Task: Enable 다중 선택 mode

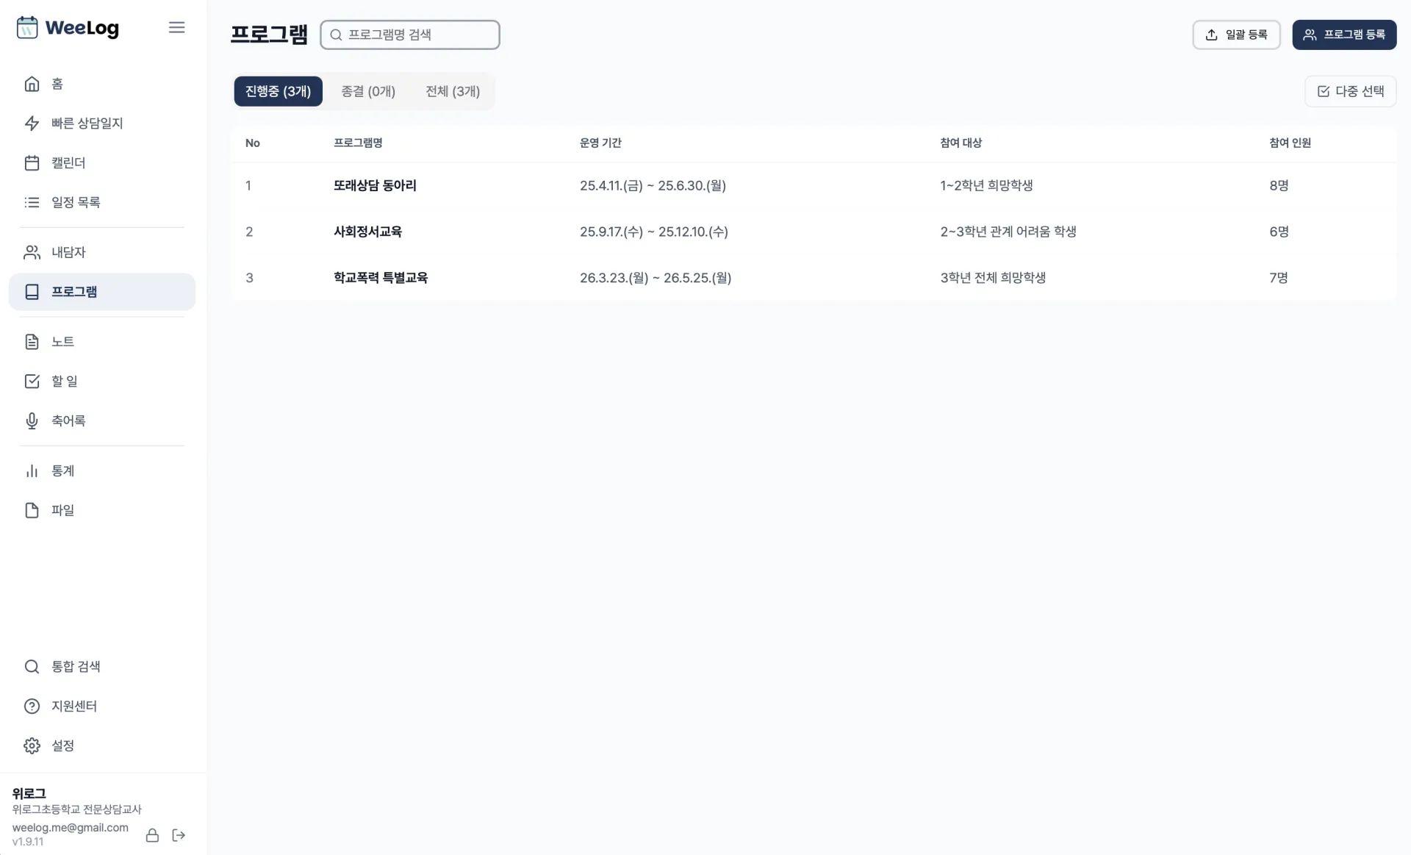Action: pyautogui.click(x=1351, y=91)
